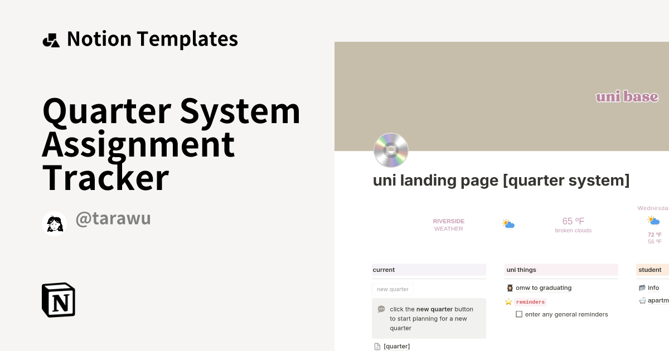Select the Notion Templates logo glyph
The image size is (669, 351).
tap(51, 38)
